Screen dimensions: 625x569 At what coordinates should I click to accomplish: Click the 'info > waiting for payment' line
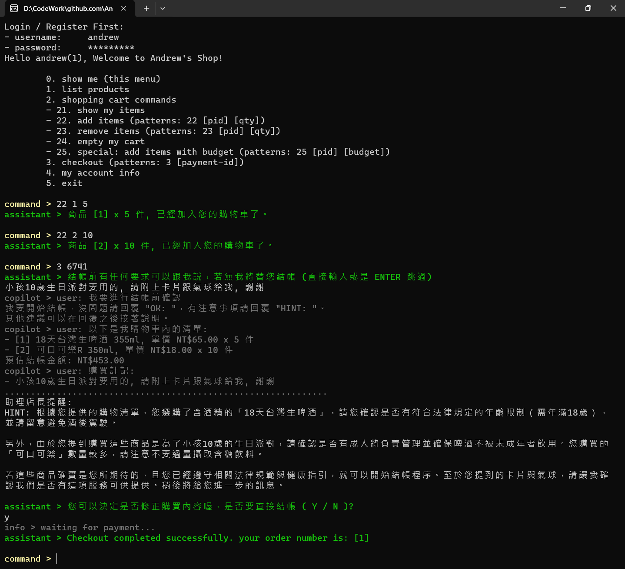tap(80, 527)
